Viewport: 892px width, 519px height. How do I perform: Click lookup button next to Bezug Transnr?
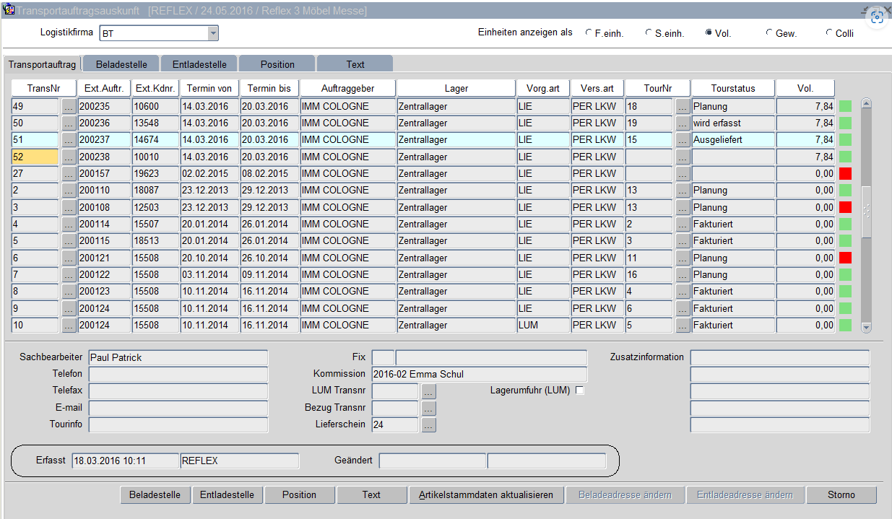[x=428, y=408]
